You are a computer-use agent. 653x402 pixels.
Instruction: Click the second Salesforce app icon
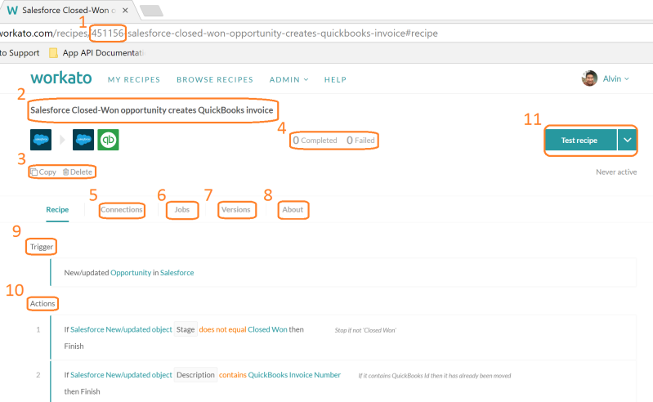pos(83,140)
